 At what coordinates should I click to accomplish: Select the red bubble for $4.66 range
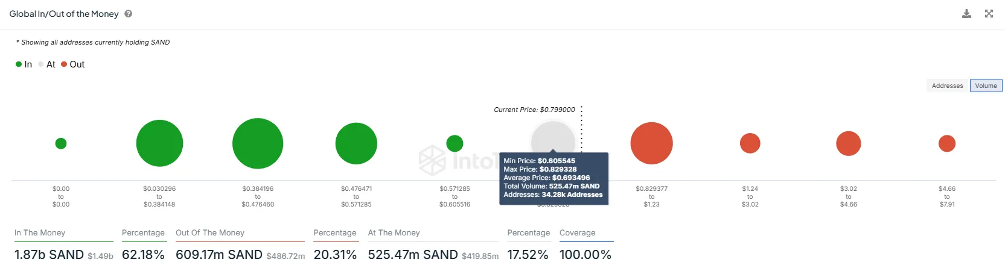click(947, 143)
